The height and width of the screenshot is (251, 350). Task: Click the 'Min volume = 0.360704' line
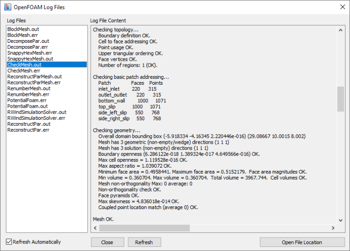pos(203,178)
